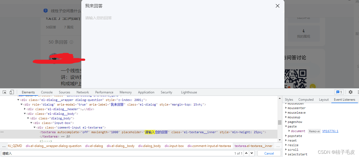Open the Sources tab
Screen dimensions: 359x157
pos(64,92)
